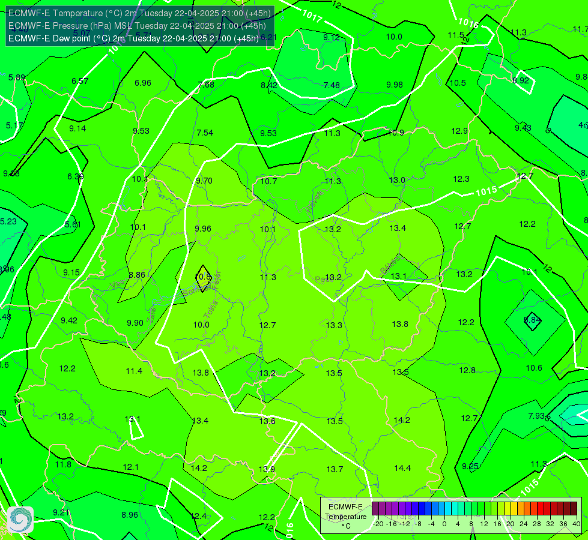Click the grid value 14.4
588x540 pixels.
click(402, 468)
